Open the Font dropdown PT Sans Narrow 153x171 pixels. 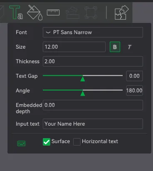coord(93,32)
